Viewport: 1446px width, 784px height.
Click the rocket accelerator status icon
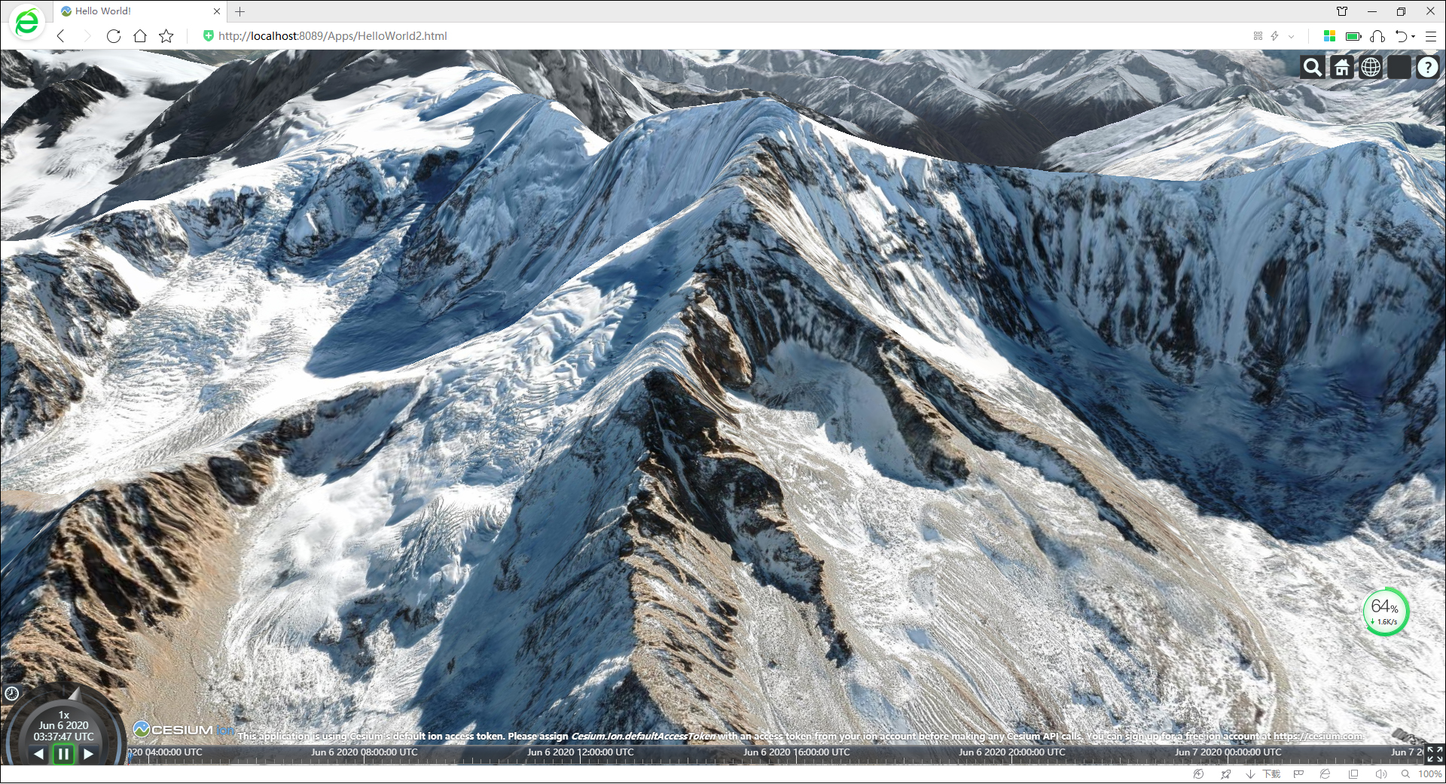pyautogui.click(x=1225, y=774)
